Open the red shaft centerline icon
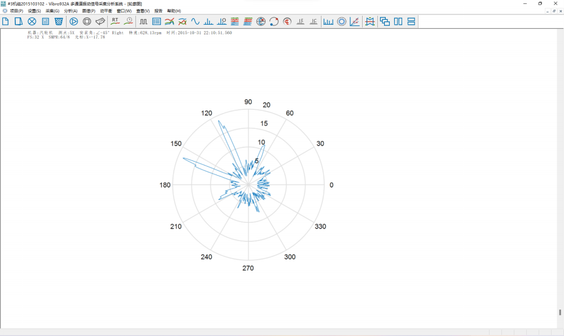 [287, 21]
